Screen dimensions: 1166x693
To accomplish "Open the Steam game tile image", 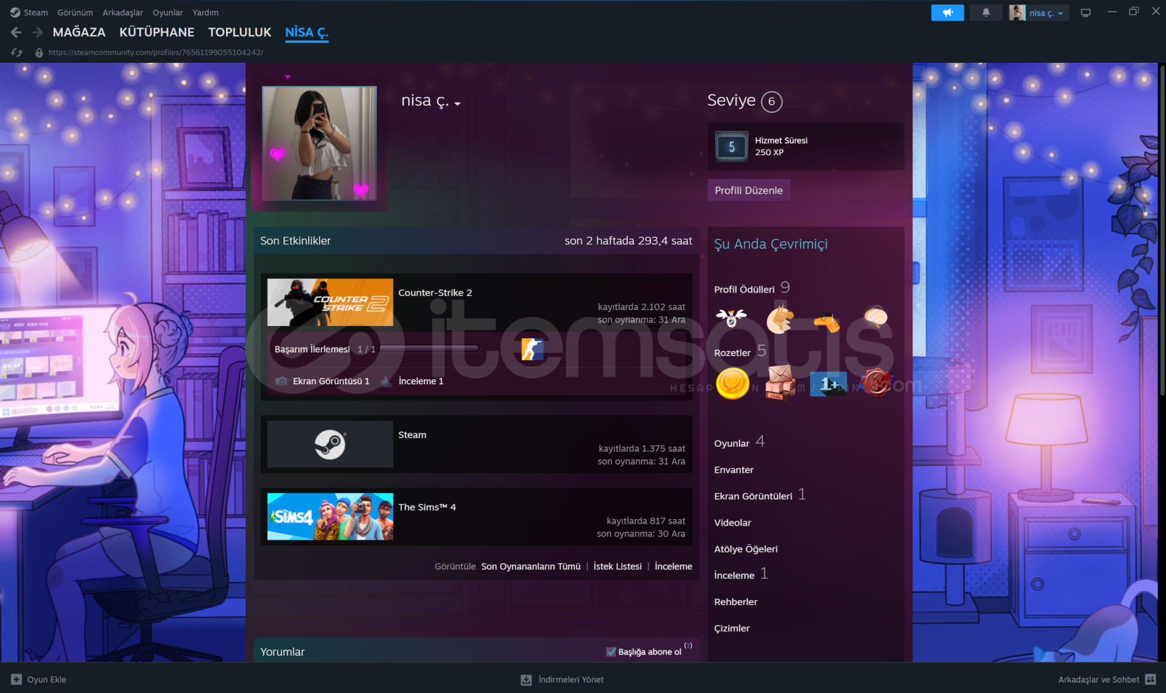I will coord(330,444).
